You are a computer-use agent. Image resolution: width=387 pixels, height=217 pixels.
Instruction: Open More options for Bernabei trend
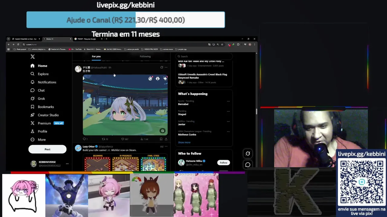[228, 101]
